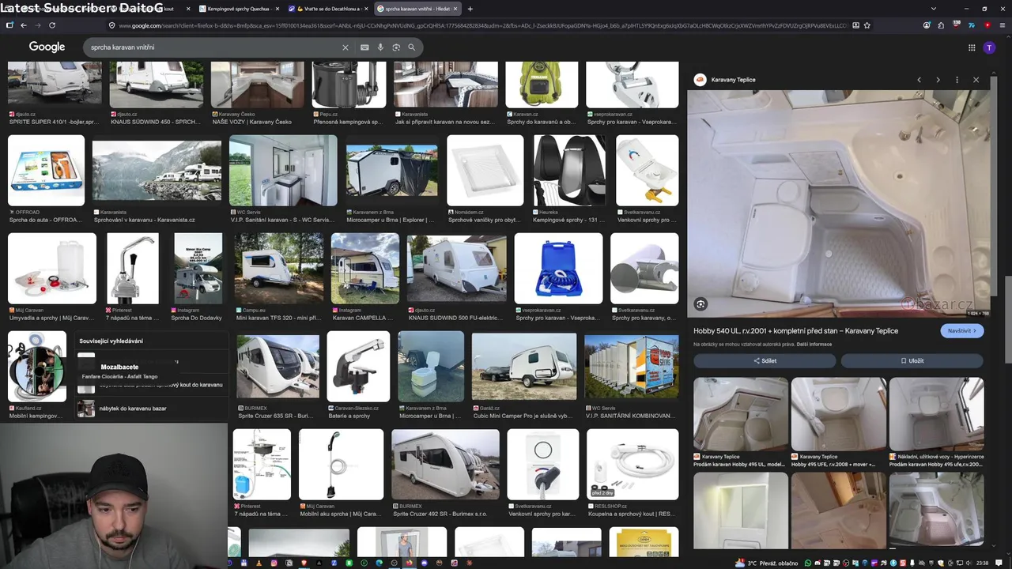Open V.I.P. SANITÁRNÍ KOMBINOVANÝ result
This screenshot has height=569, width=1012.
pos(631,376)
